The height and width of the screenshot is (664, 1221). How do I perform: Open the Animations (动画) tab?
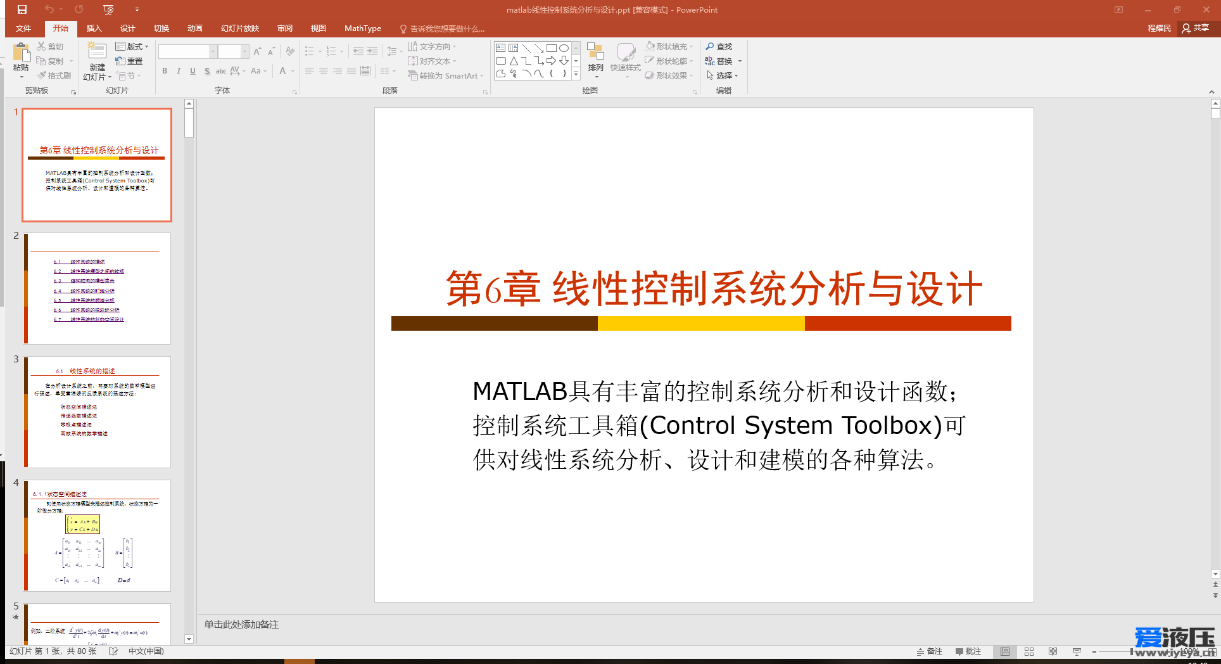(x=195, y=29)
